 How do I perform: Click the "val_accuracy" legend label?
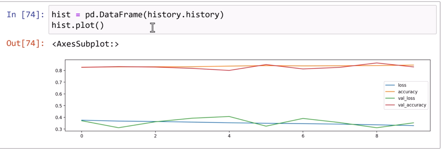coord(412,105)
